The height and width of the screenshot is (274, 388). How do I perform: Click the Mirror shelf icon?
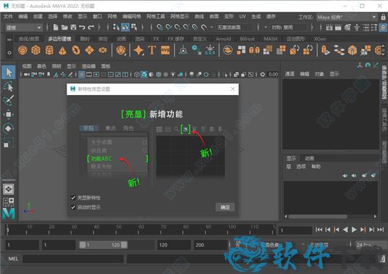254,50
